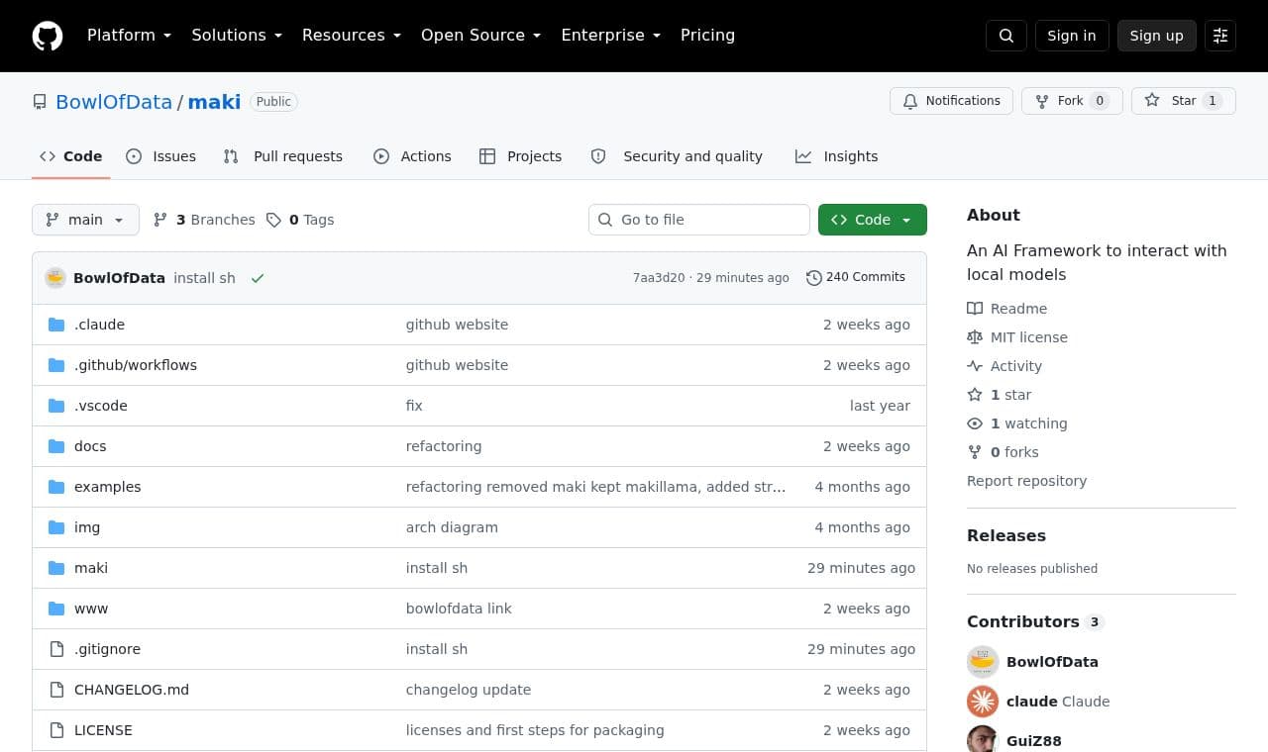Click the history clock icon beside Commits
The image size is (1268, 752).
[814, 278]
